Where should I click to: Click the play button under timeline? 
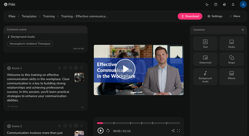click(100, 130)
